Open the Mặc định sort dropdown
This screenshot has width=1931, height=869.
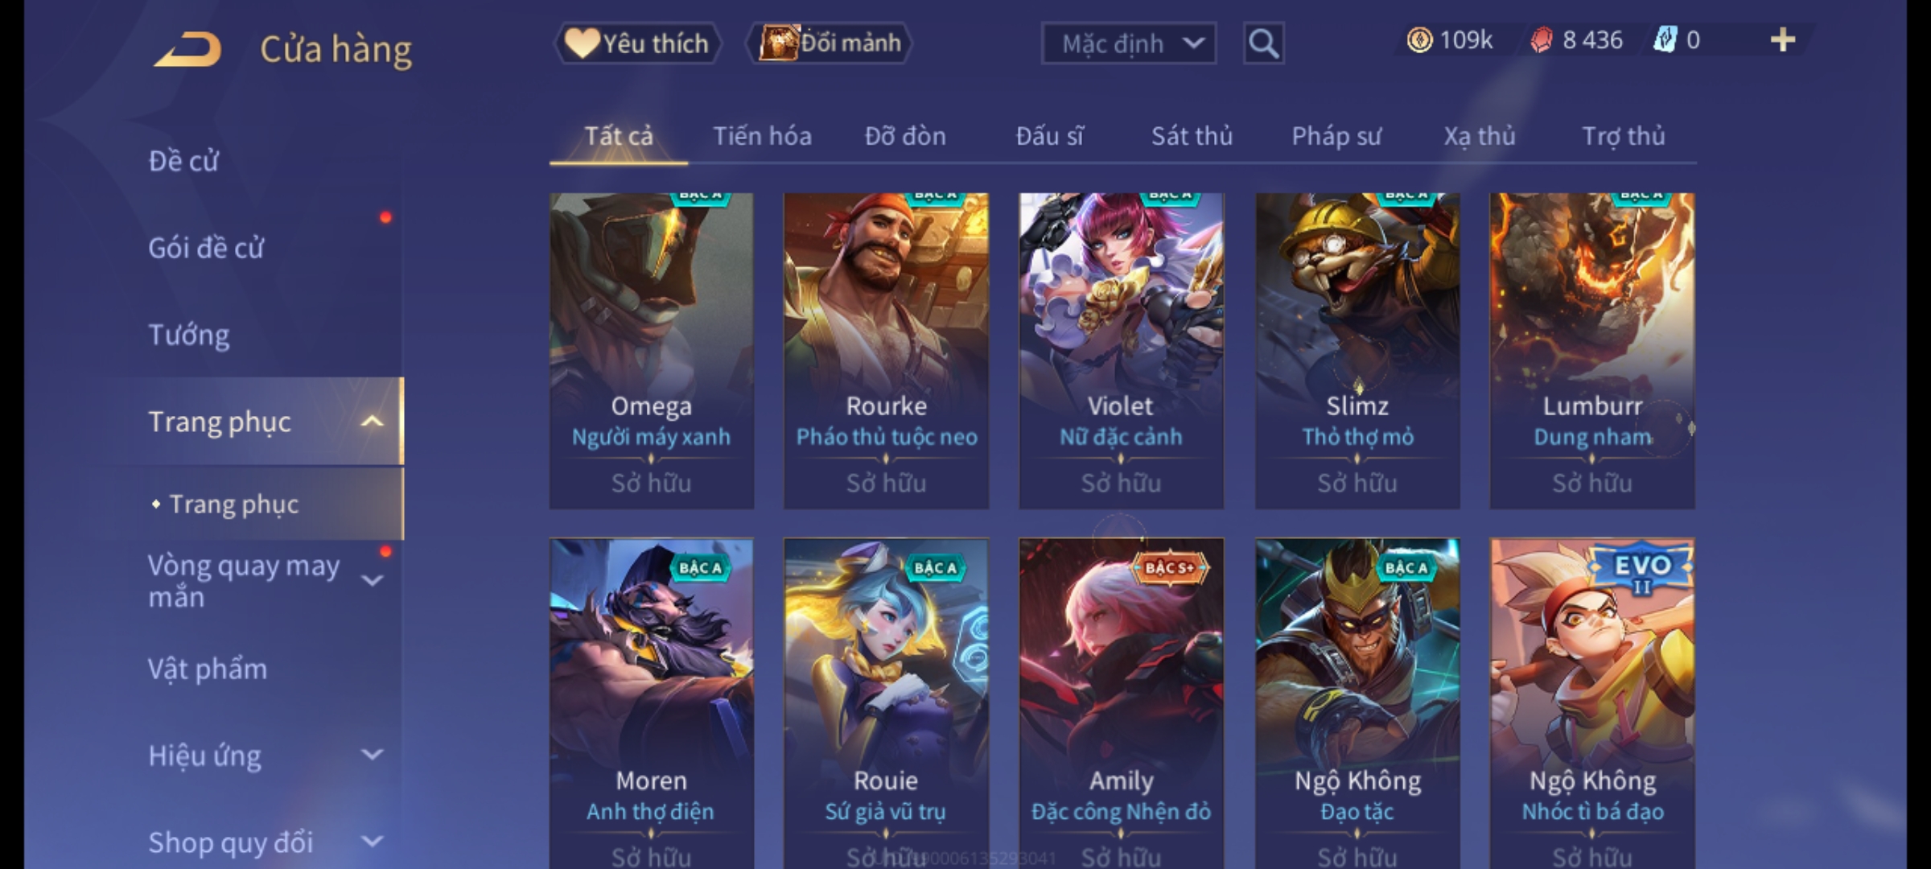click(1129, 43)
